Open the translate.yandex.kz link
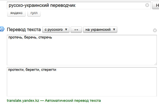This screenshot has width=159, height=107. coord(23,101)
